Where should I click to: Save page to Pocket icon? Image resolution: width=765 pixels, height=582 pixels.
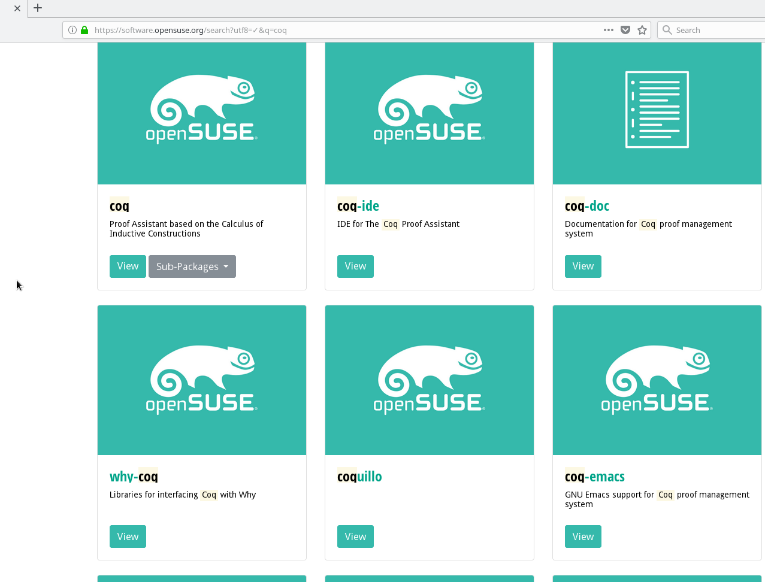coord(625,30)
